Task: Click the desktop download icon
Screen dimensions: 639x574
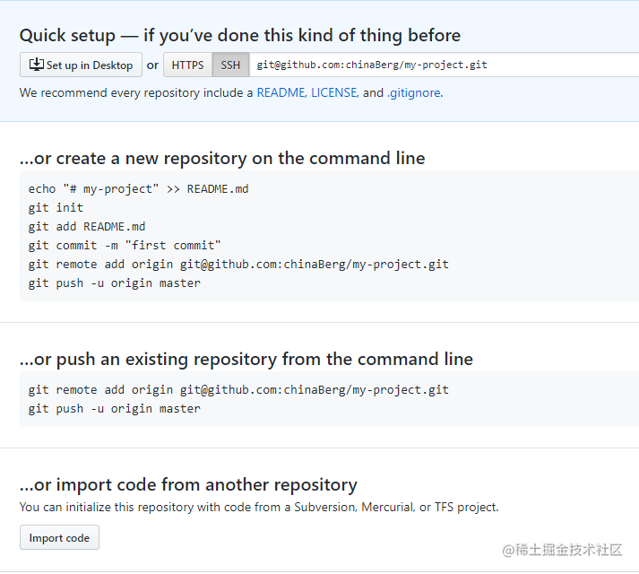Action: (x=36, y=65)
